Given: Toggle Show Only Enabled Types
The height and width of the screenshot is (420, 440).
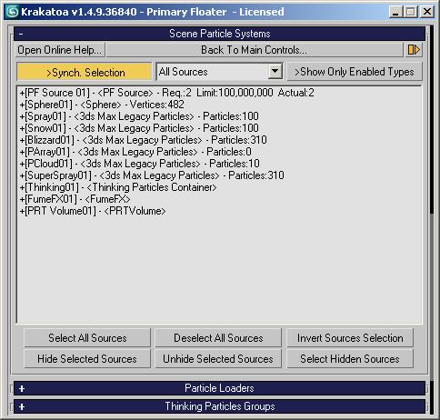Looking at the screenshot, I should click(355, 72).
